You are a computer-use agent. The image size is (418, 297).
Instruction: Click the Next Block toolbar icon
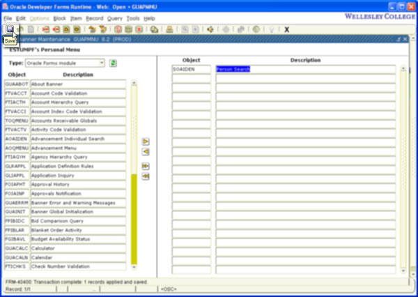tap(102, 29)
